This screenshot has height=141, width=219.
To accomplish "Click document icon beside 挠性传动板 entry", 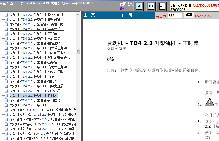I will [x=6, y=15].
